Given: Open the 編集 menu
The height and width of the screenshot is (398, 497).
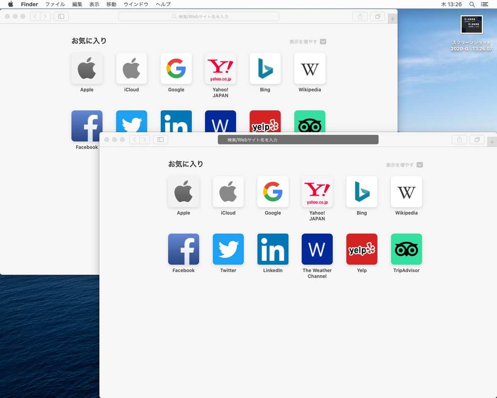Looking at the screenshot, I should [77, 4].
